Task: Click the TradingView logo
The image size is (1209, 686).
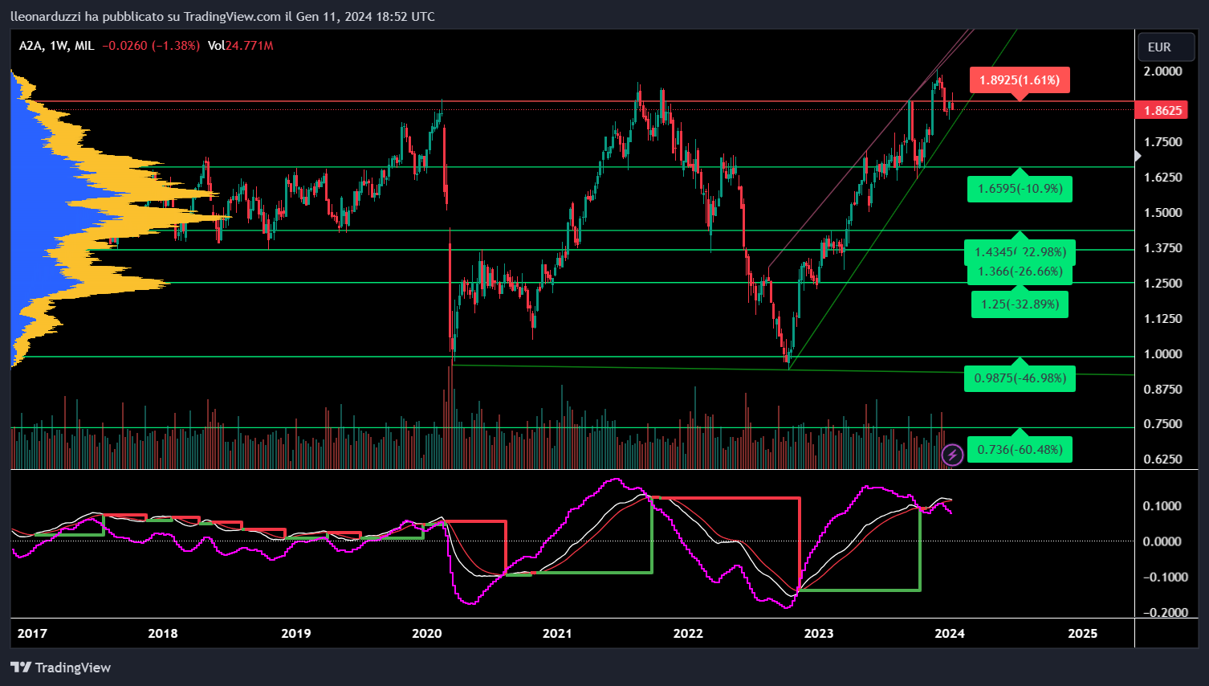Action: [61, 668]
